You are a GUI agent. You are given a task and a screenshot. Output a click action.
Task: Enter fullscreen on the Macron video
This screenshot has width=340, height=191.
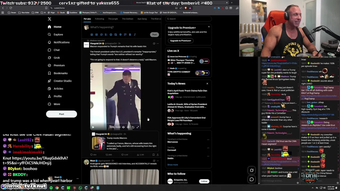coord(138,127)
